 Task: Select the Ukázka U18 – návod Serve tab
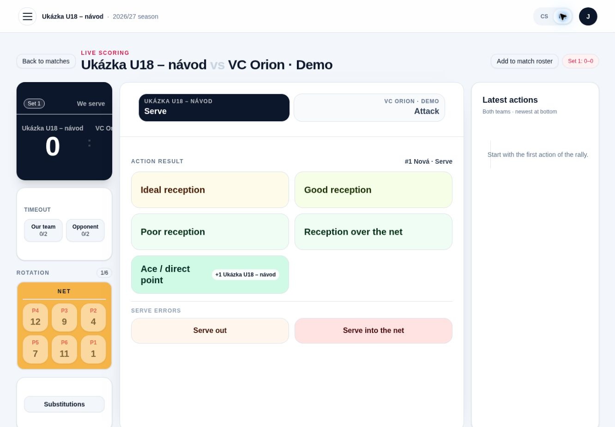tap(214, 108)
